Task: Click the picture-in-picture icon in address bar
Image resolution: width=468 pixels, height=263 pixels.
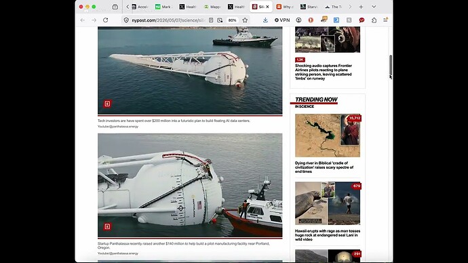Action: (220, 20)
